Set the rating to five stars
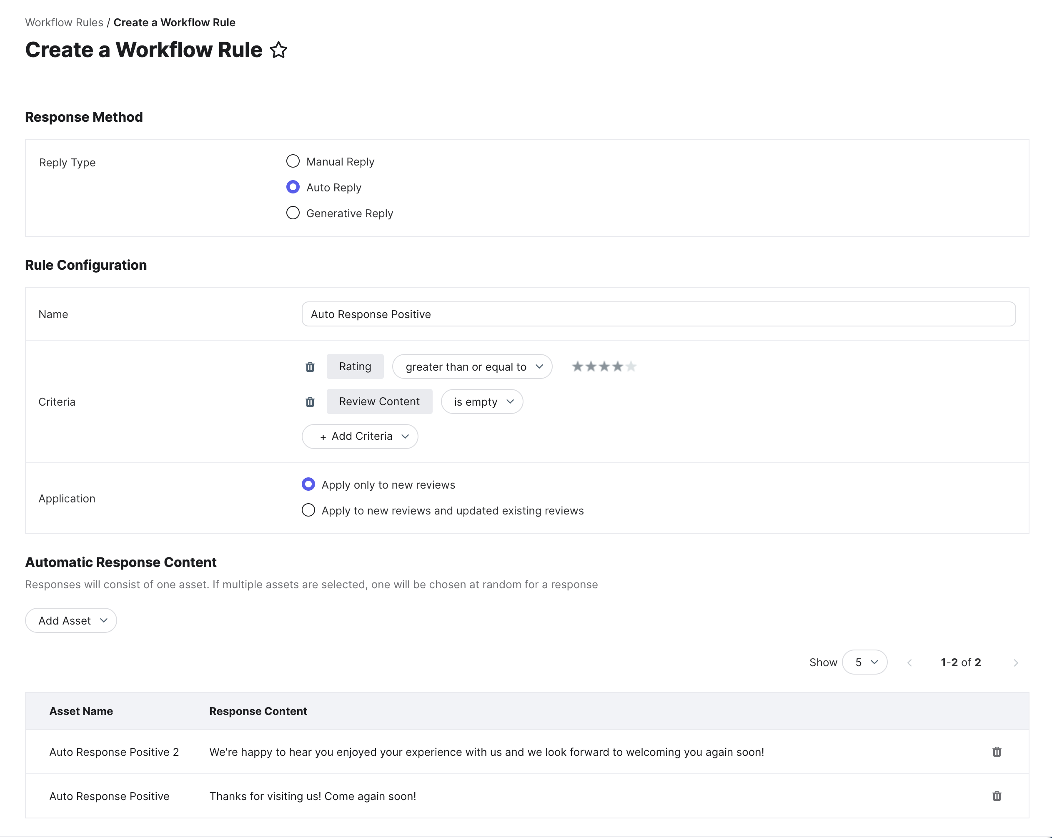 (x=631, y=366)
